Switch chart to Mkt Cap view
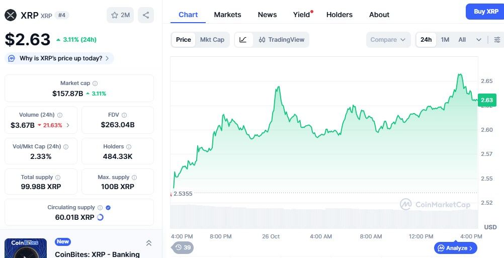 212,40
